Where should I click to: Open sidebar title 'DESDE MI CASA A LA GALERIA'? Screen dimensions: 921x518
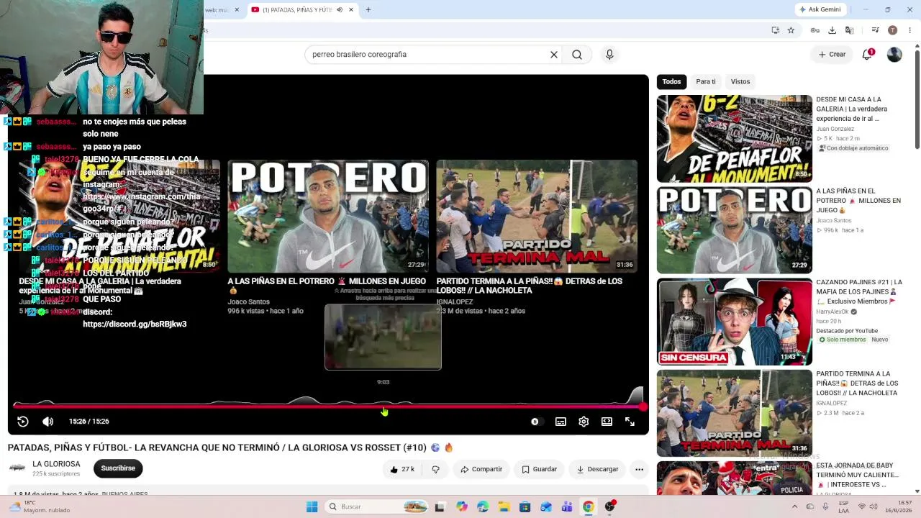point(852,109)
